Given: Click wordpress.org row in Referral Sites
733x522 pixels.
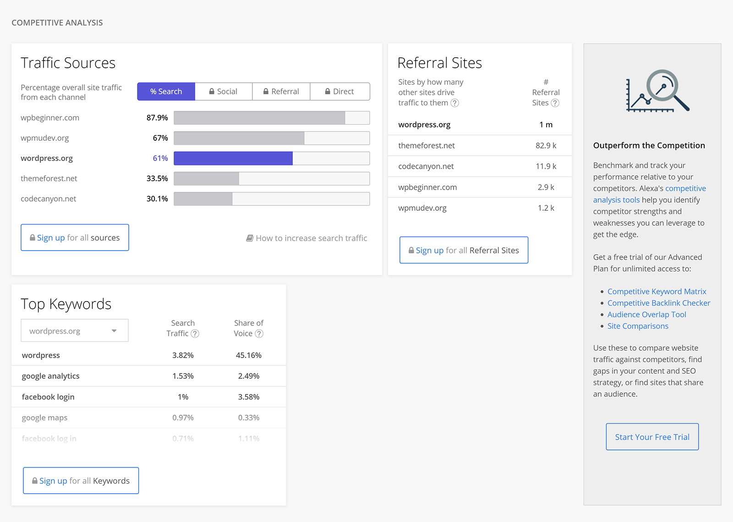Looking at the screenshot, I should [x=480, y=125].
